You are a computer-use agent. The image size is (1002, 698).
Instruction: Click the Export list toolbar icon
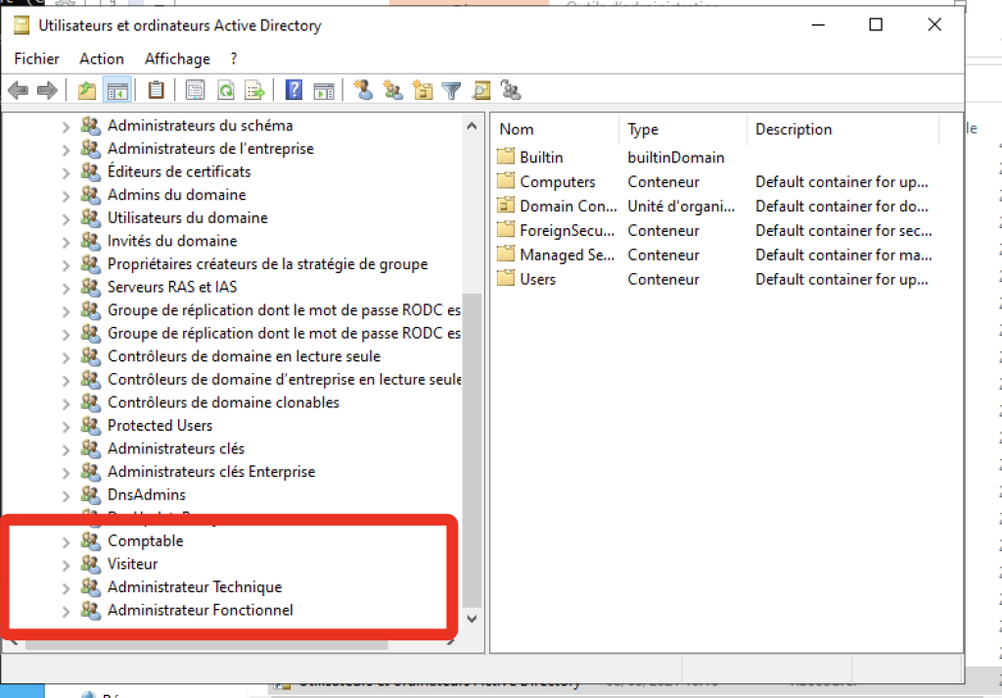coord(254,91)
